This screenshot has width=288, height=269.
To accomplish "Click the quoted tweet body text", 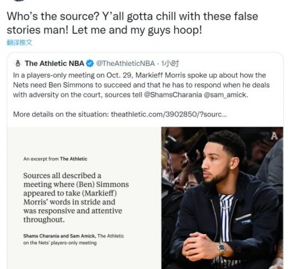I will (141, 85).
